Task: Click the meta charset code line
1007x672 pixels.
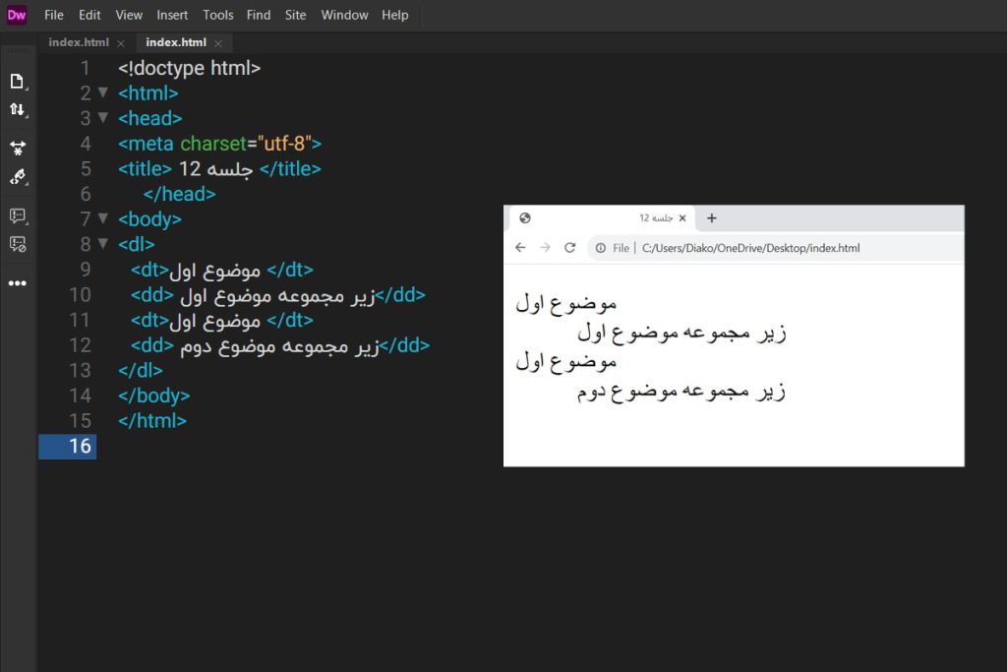Action: [x=219, y=144]
